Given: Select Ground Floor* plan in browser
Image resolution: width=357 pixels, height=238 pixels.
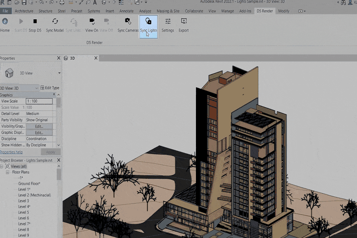Looking at the screenshot, I should (x=29, y=184).
